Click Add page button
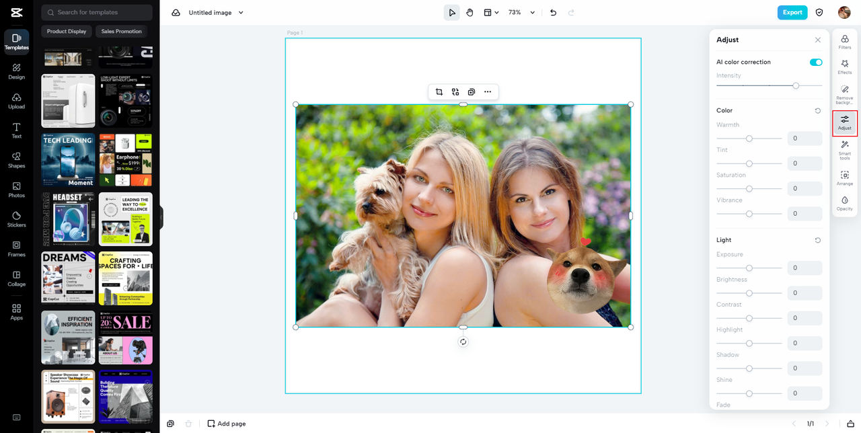861x433 pixels. tap(227, 424)
